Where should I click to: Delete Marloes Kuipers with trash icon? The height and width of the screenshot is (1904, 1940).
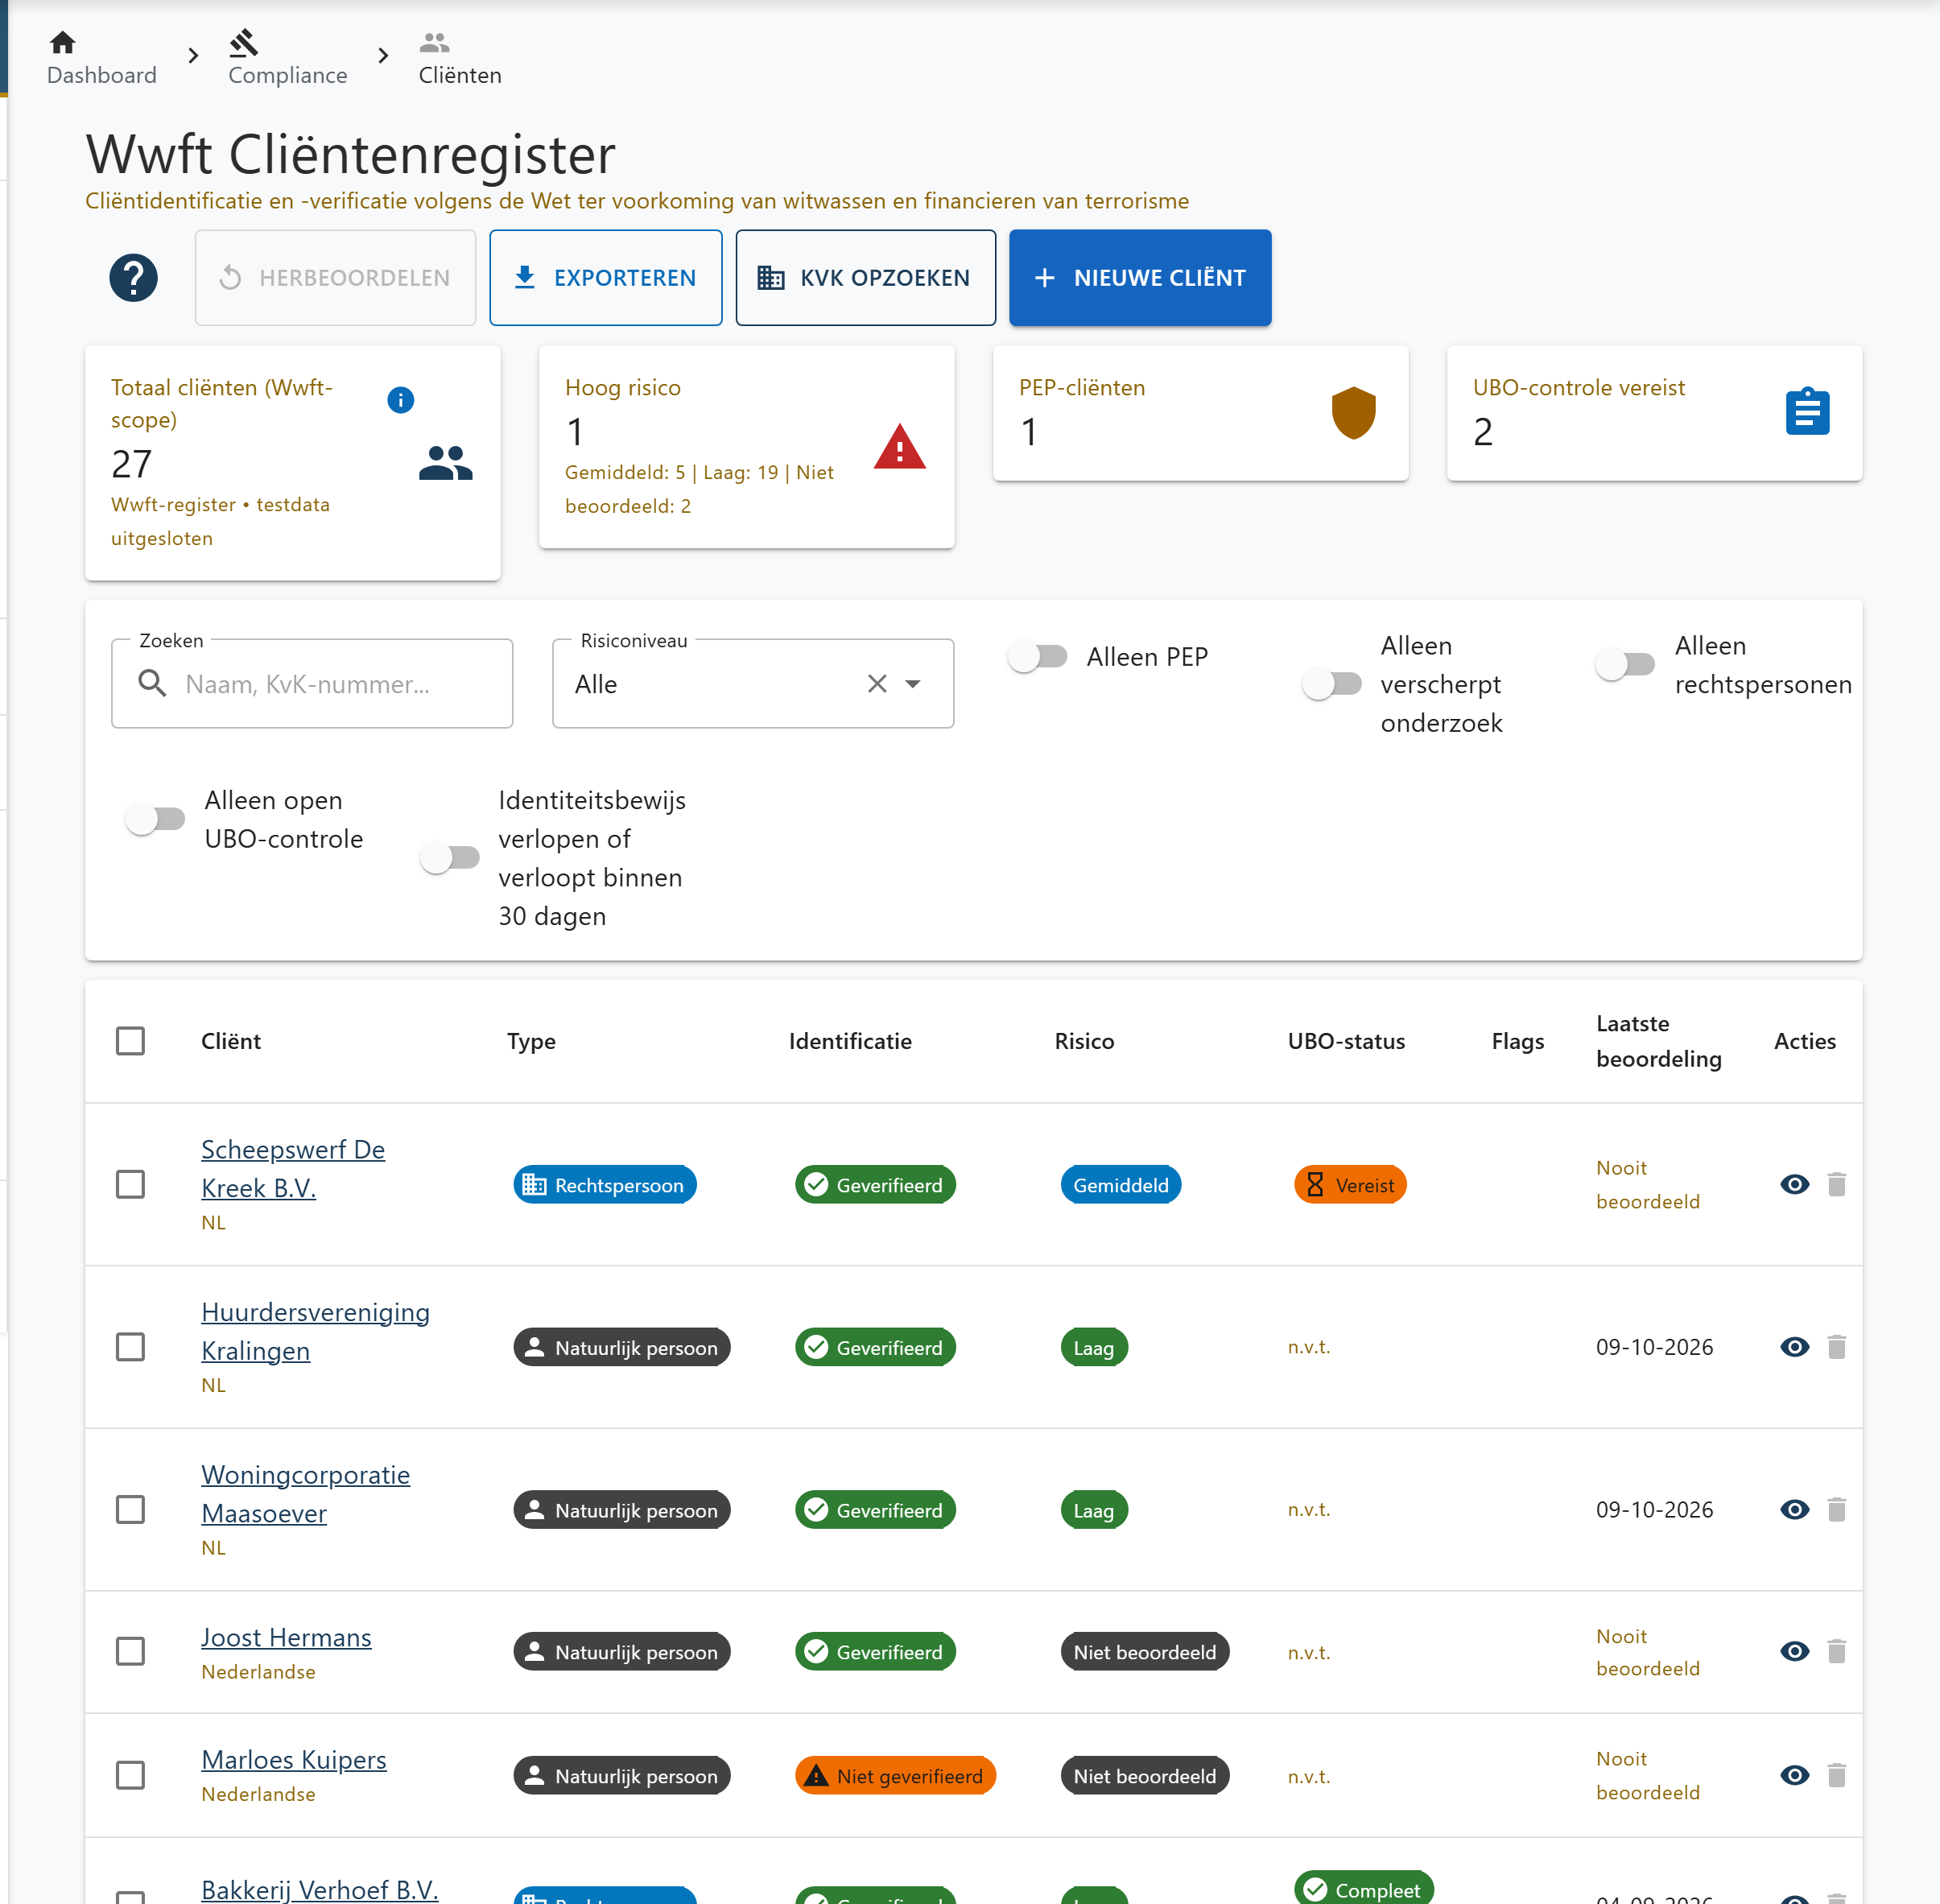pos(1836,1775)
